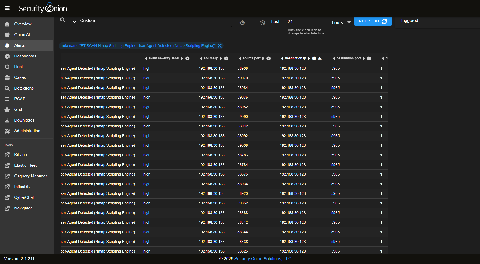This screenshot has height=264, width=480.
Task: Open Navigator external tool link
Action: [26, 208]
